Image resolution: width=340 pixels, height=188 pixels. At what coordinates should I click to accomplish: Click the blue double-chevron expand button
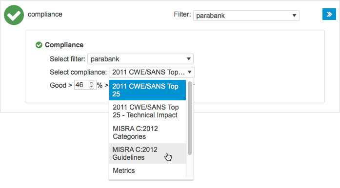[329, 14]
